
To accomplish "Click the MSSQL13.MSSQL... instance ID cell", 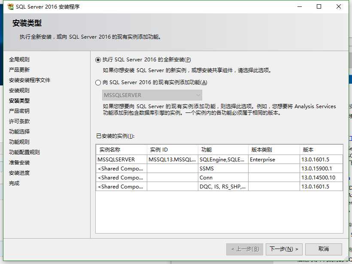I will click(173, 160).
